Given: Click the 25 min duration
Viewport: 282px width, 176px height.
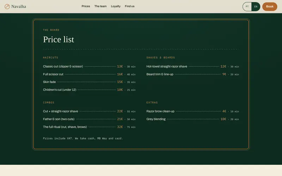Looking at the screenshot, I should coord(131,90).
